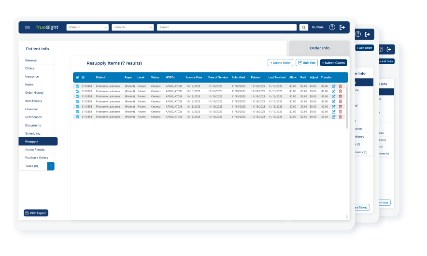Delete the first resupply row

tap(340, 86)
